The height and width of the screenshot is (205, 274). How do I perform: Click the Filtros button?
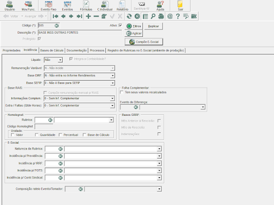(x=134, y=26)
